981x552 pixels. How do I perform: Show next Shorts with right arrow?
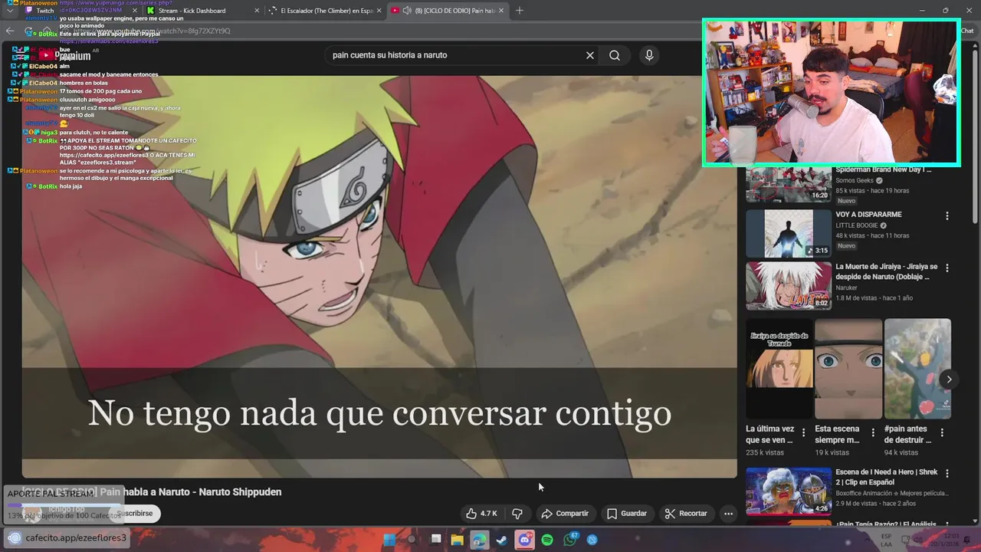949,379
